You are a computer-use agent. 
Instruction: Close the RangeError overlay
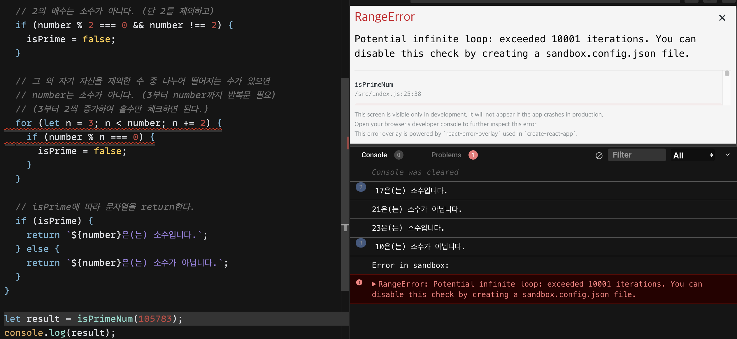point(722,18)
